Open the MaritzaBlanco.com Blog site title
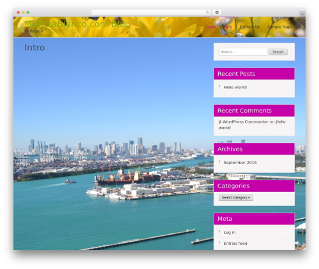This screenshot has height=269, width=319. (x=77, y=24)
